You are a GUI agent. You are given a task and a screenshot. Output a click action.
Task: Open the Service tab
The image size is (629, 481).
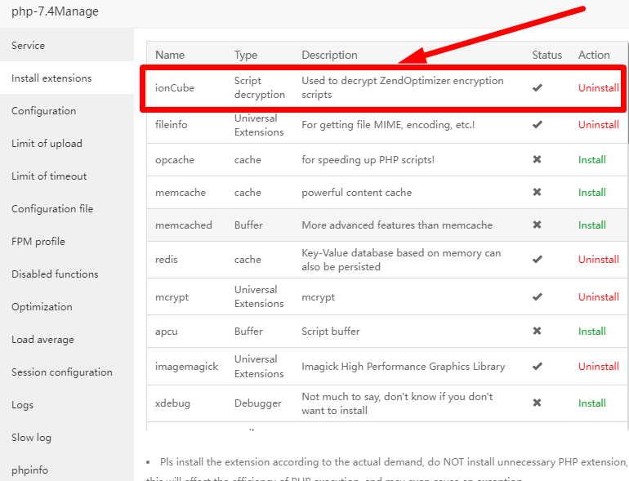tap(29, 46)
